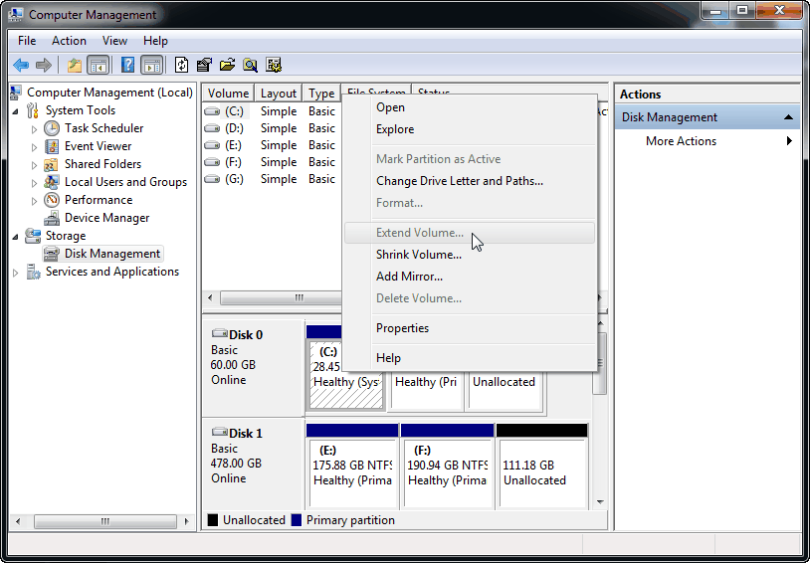
Task: Click the grayed Mark Partition as Active entry
Action: (x=439, y=159)
